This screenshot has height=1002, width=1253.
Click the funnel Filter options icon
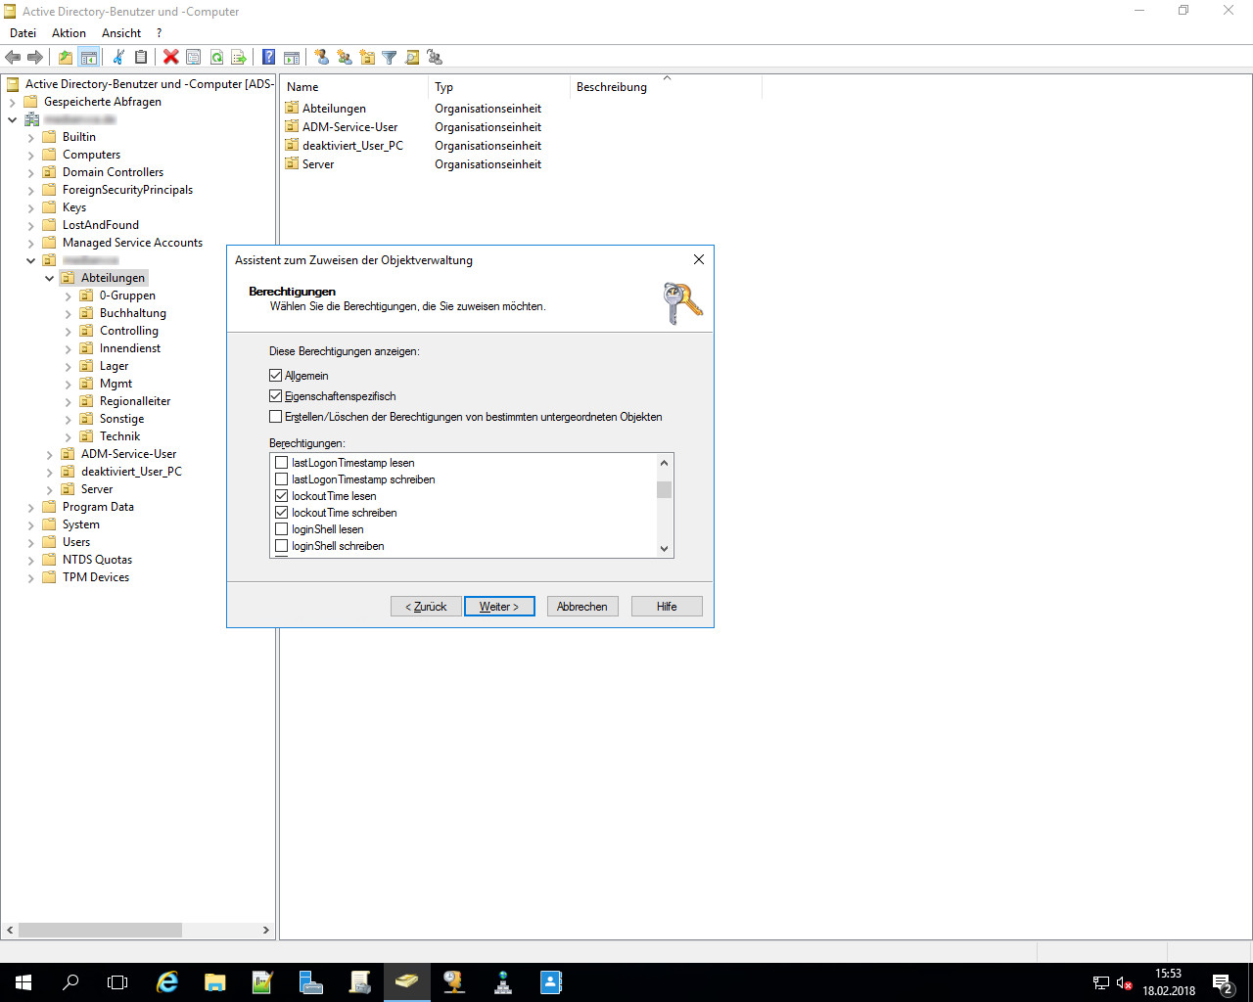point(389,58)
